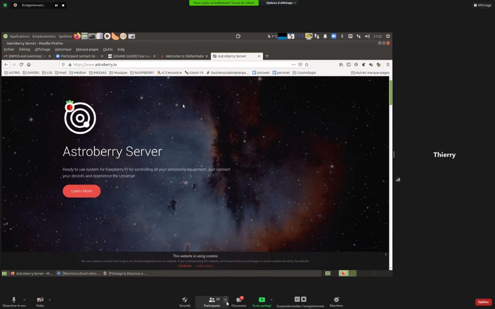Select Pilotage à distance taskbar entry

(125, 273)
